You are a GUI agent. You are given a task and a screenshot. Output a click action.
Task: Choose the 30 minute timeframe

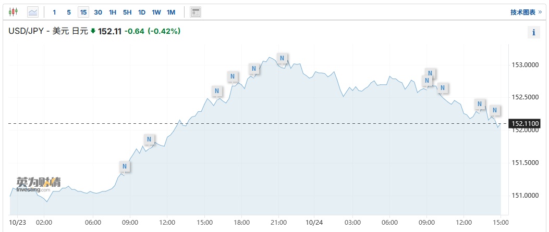pyautogui.click(x=97, y=11)
